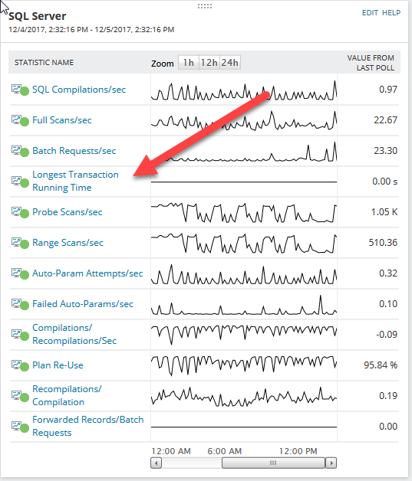Open the Plan Re-Use statistic
This screenshot has width=412, height=481.
coord(58,365)
